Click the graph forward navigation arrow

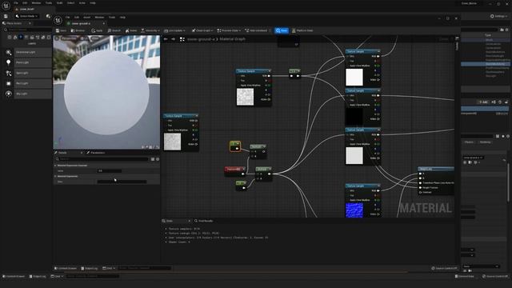(173, 39)
